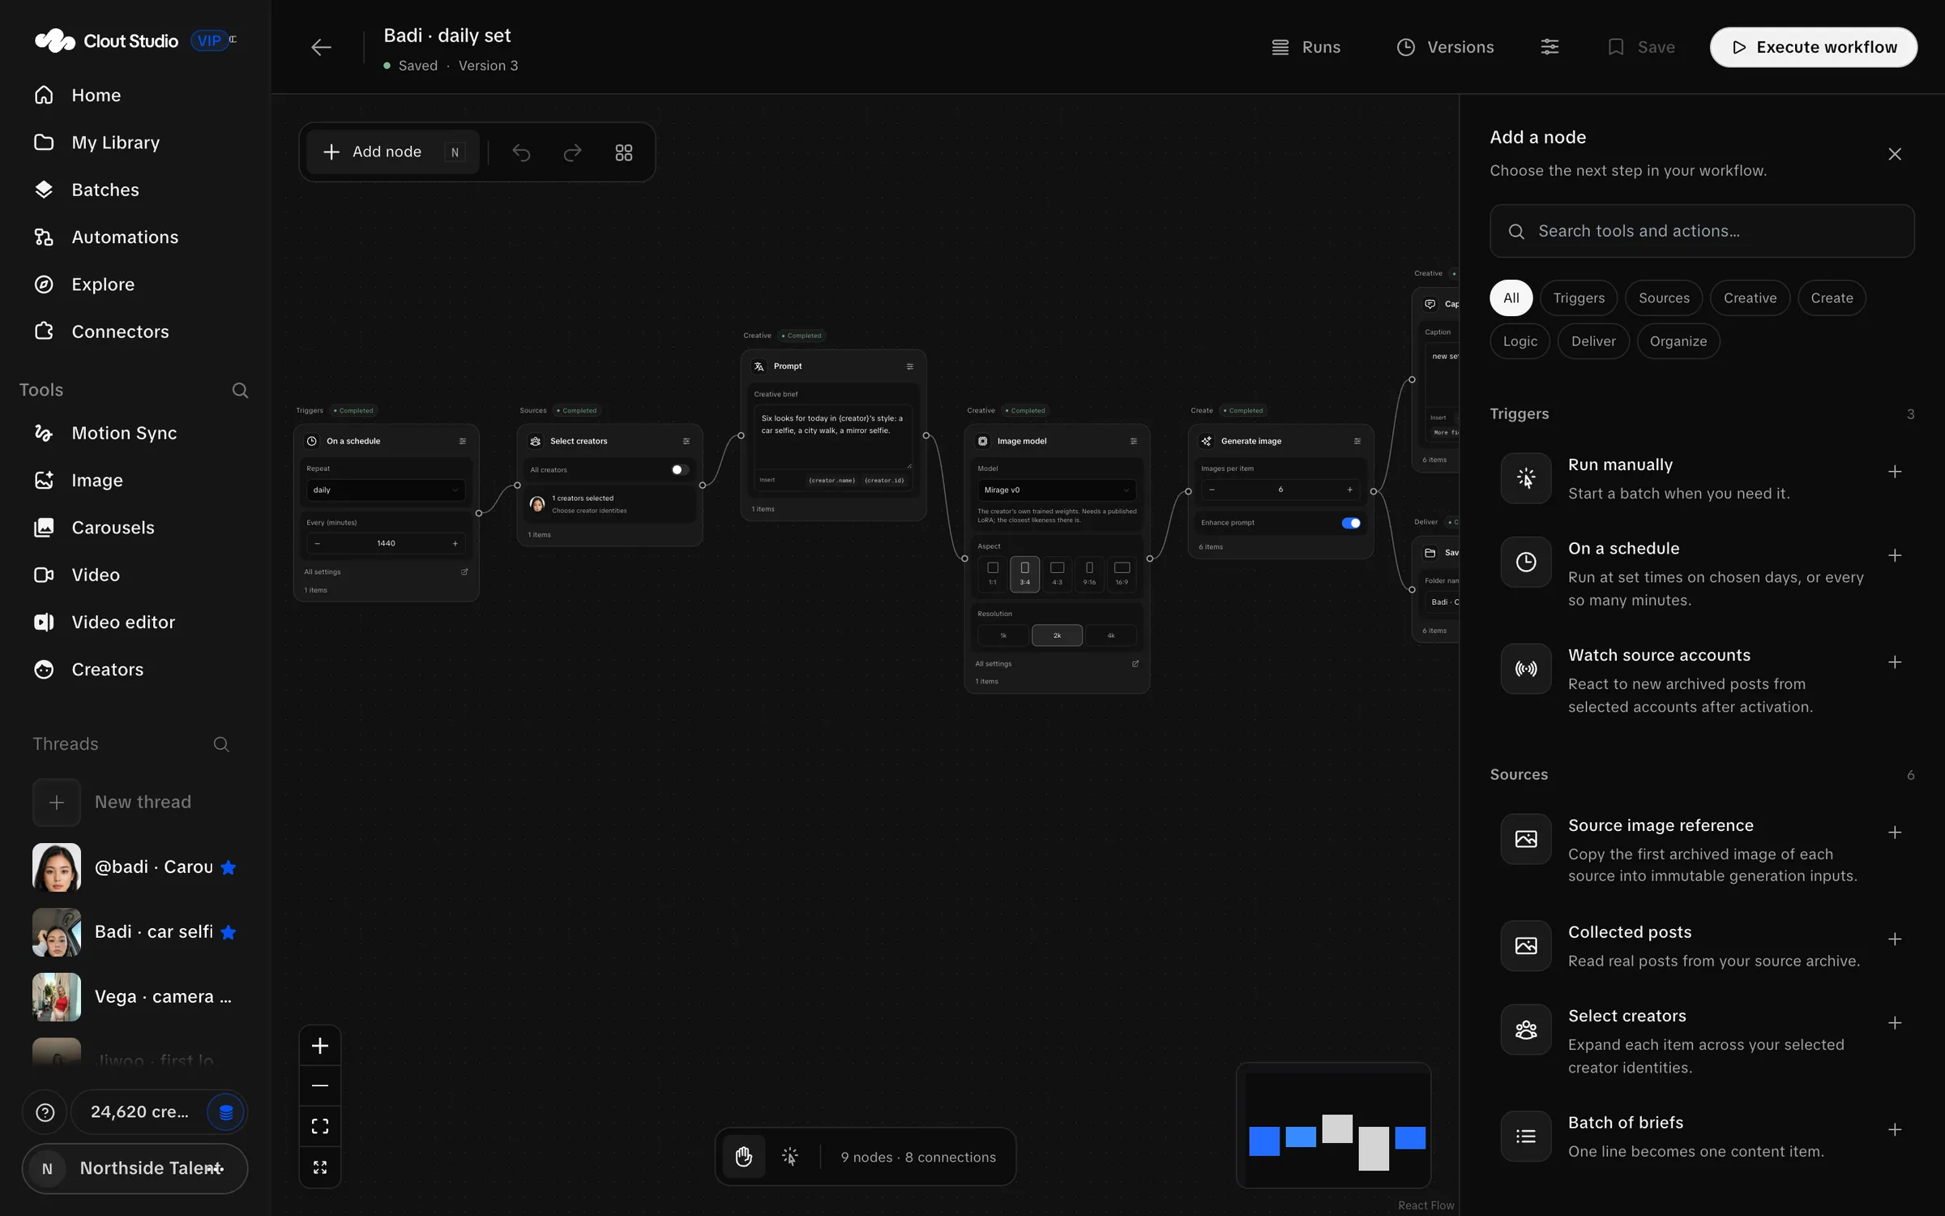Select the 3:4 aspect ratio option
This screenshot has height=1216, width=1945.
point(1024,574)
